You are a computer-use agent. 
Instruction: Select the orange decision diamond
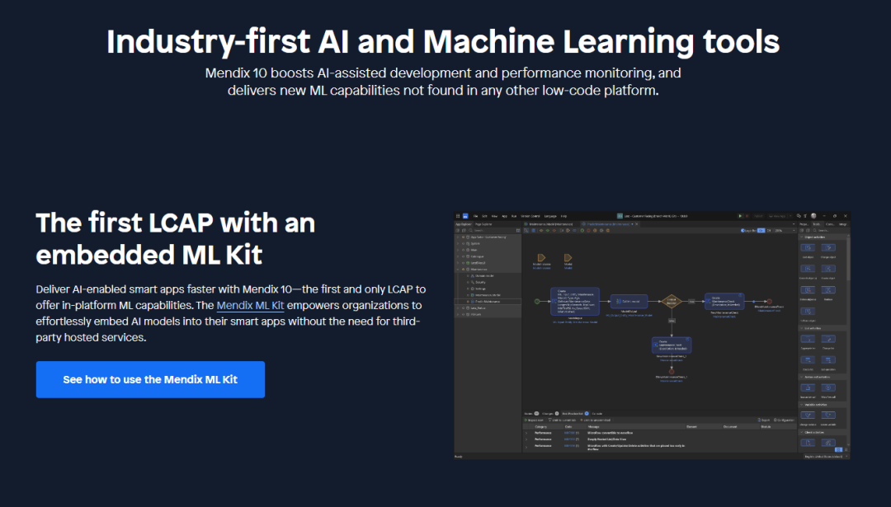(671, 301)
